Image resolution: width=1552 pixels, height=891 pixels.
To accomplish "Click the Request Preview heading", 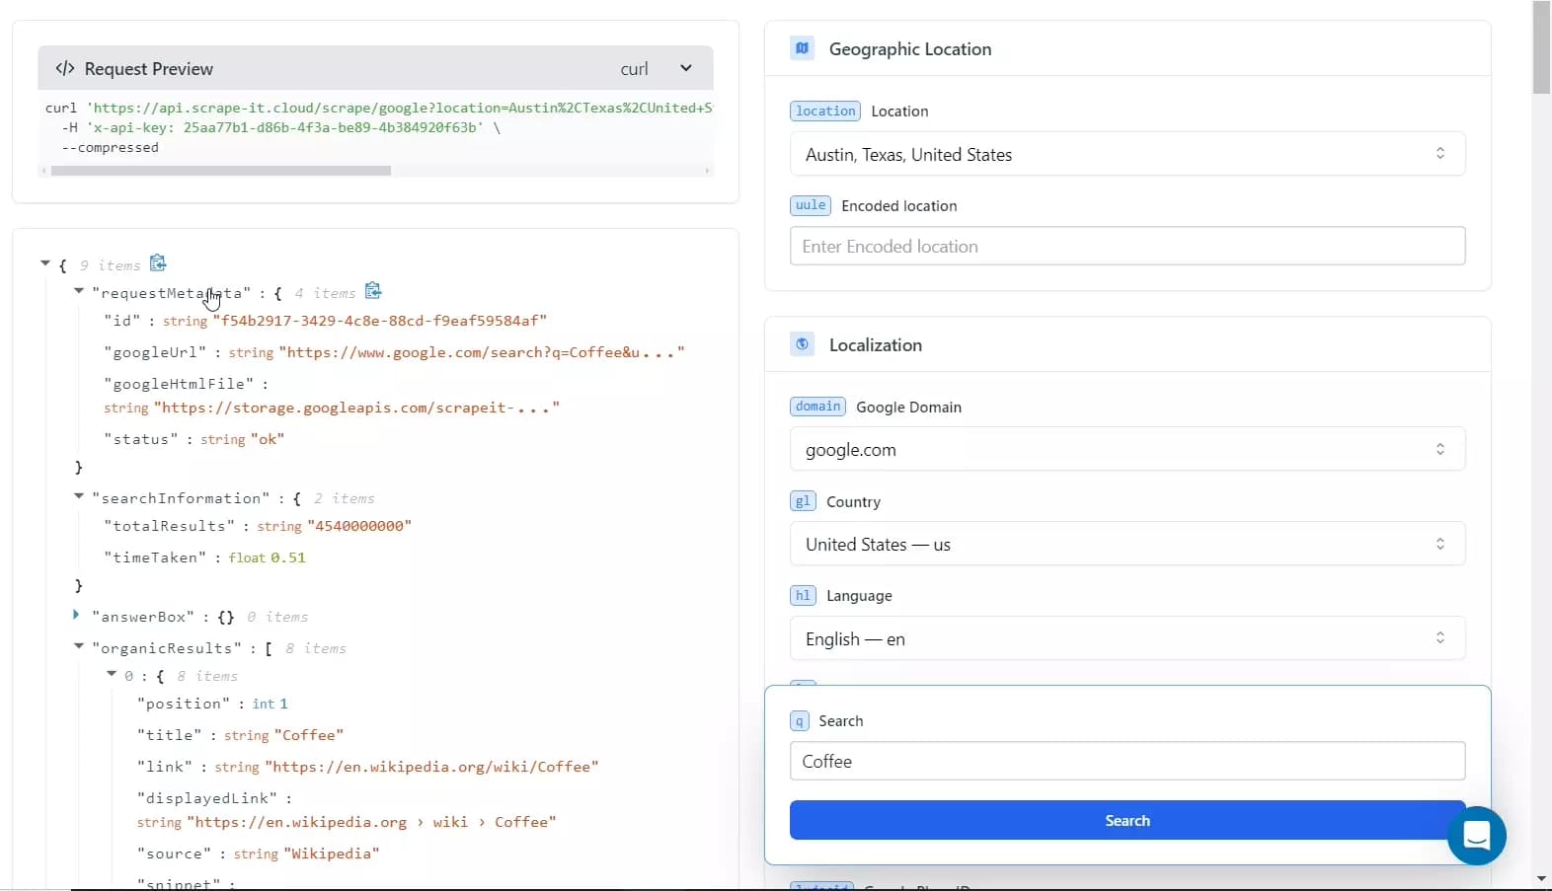I will pyautogui.click(x=149, y=69).
